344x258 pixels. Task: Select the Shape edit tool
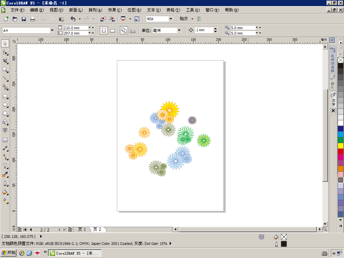[5, 52]
